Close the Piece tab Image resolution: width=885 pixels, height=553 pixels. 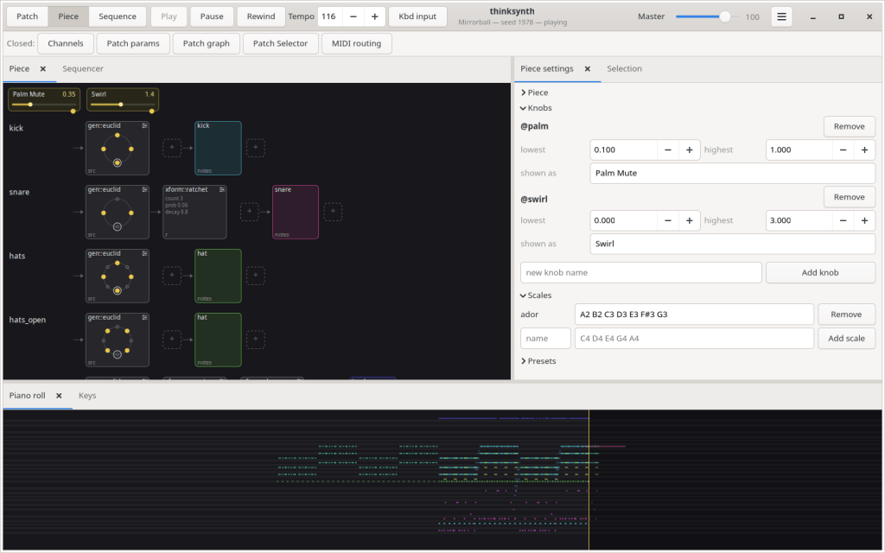coord(43,69)
